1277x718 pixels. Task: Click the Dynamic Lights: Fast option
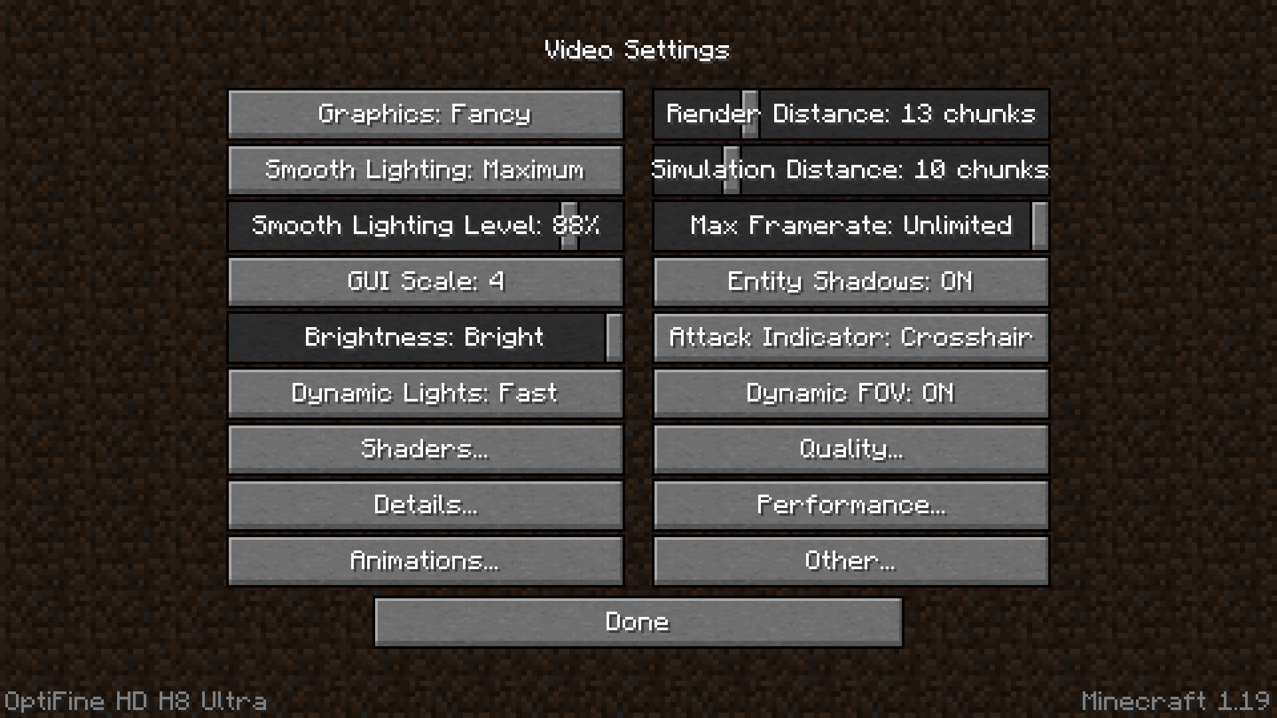pyautogui.click(x=426, y=393)
